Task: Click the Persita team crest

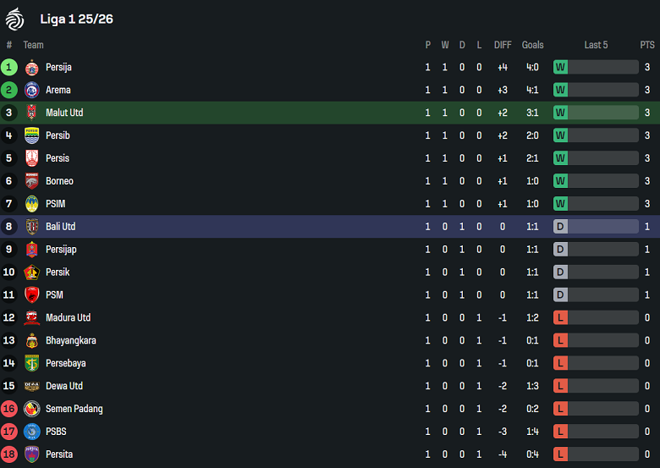Action: pyautogui.click(x=32, y=454)
